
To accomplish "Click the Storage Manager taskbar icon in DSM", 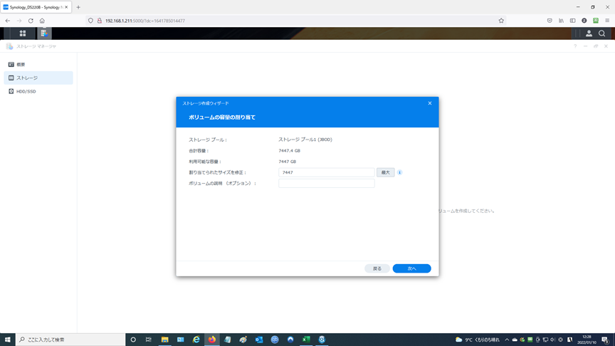I will click(44, 33).
